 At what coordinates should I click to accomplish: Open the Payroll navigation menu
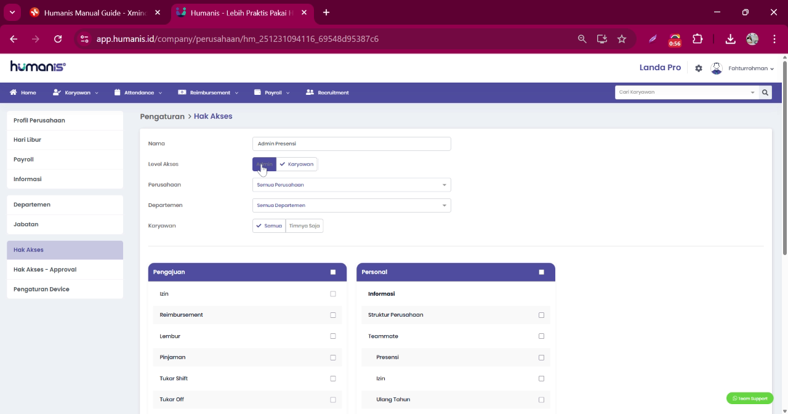[271, 92]
